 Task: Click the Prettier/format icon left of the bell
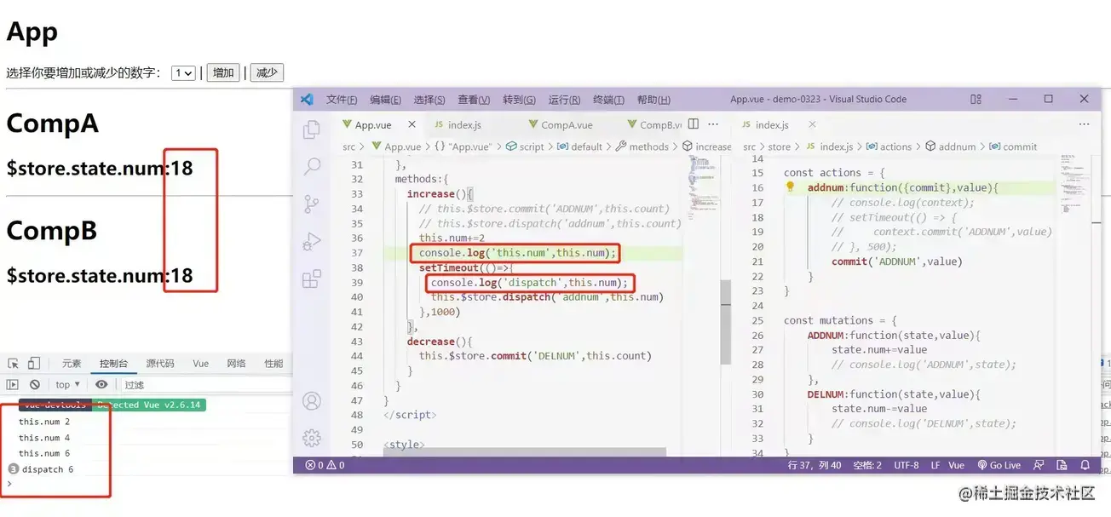(x=1062, y=465)
